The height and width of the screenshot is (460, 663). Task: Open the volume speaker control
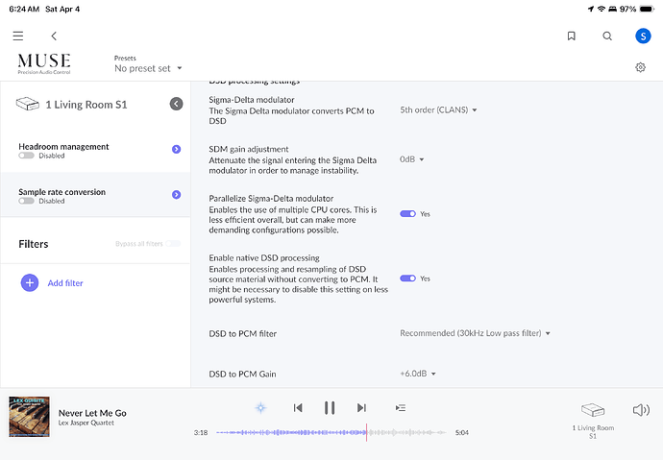coord(641,410)
